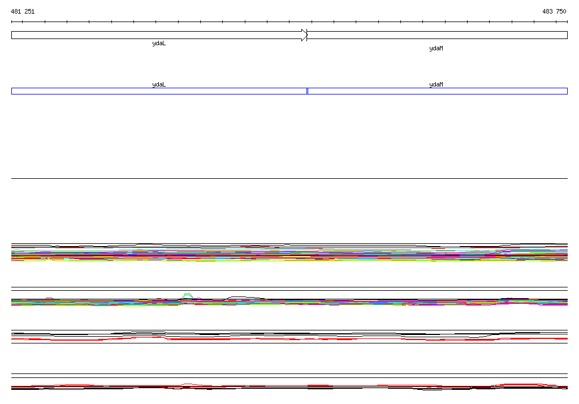
Task: Click the ydaL label under the black arrow
Action: pyautogui.click(x=159, y=44)
